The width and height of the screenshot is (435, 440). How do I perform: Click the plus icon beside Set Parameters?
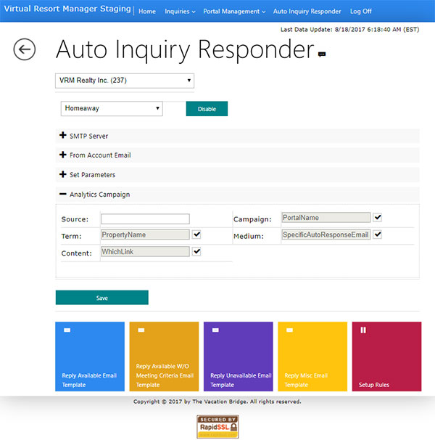pos(63,174)
